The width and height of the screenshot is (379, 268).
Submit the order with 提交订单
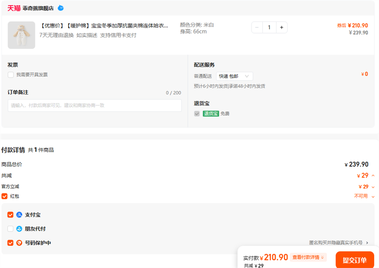(354, 260)
